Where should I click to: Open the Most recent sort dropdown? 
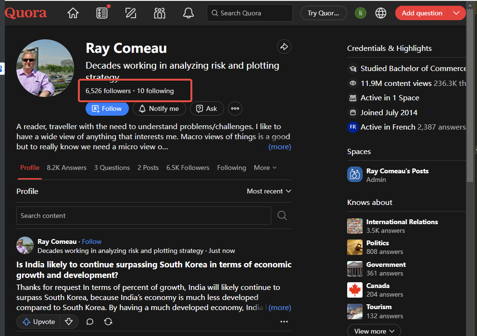[269, 191]
